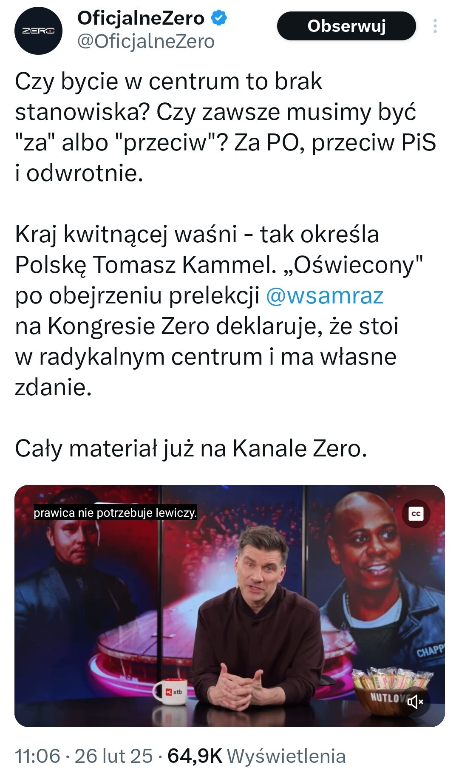Open the Zero profile avatar
The height and width of the screenshot is (779, 459).
tap(38, 31)
